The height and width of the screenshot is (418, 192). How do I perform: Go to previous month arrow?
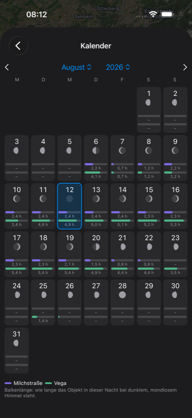7,67
